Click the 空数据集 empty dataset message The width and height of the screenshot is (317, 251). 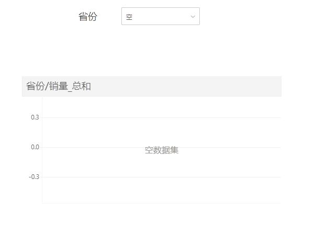[x=162, y=150]
